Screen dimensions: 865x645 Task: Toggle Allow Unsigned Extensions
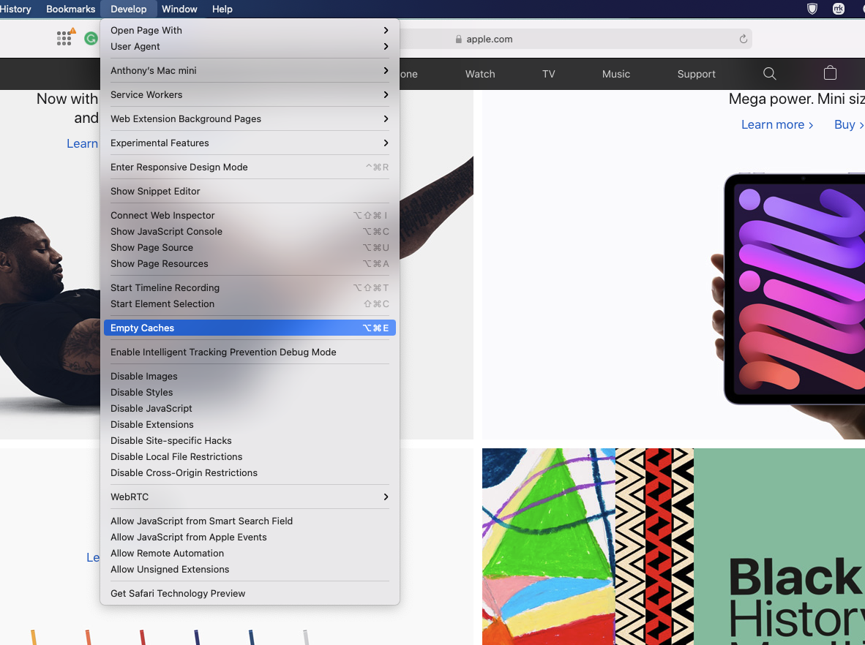click(x=250, y=570)
